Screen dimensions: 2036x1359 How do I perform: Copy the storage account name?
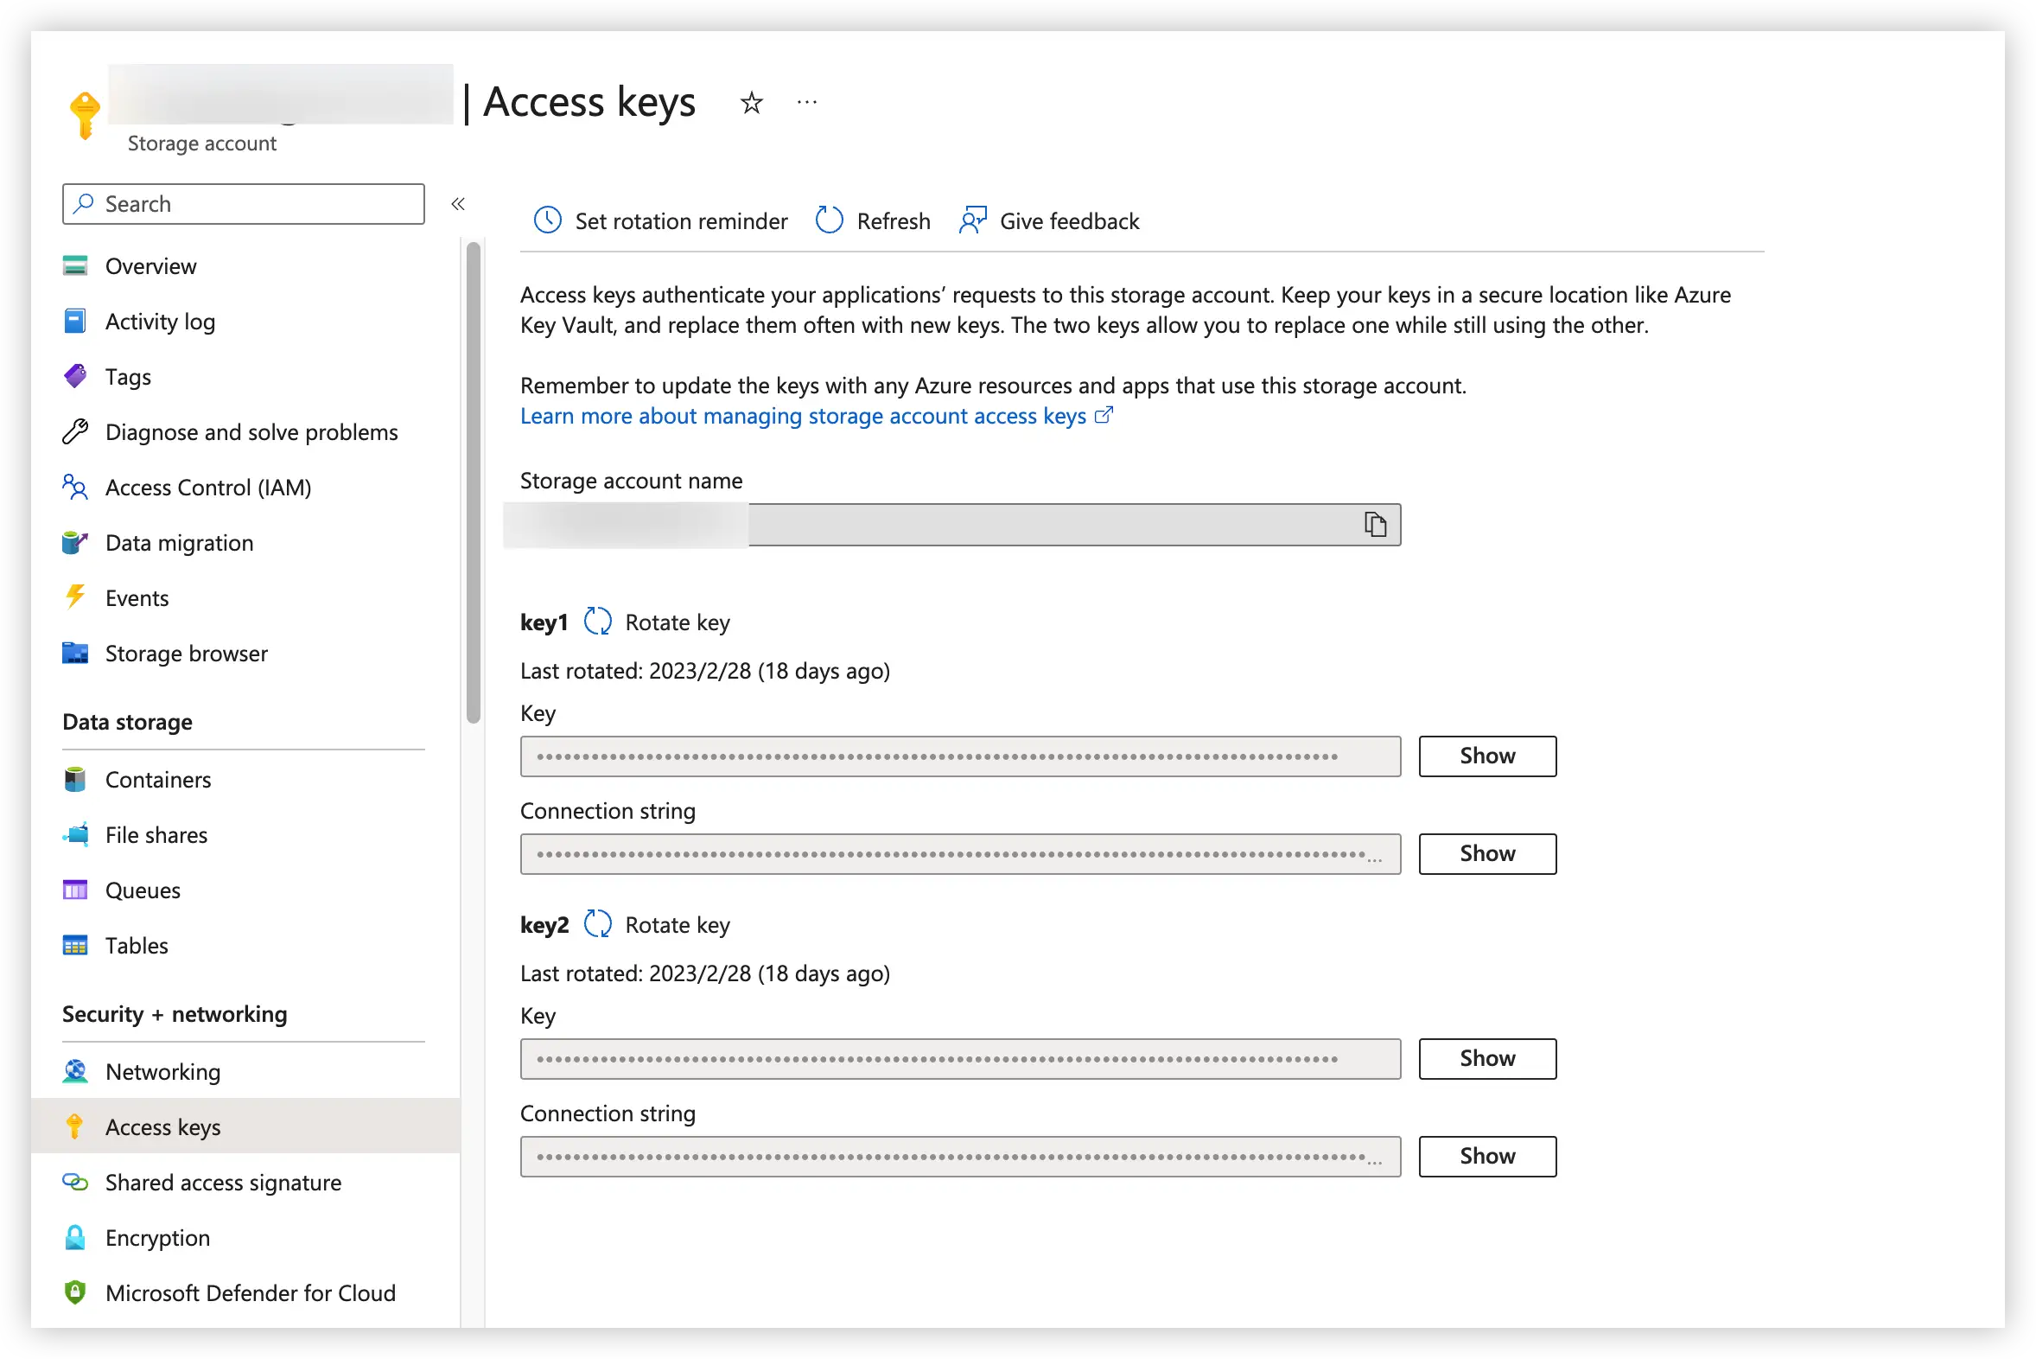(1375, 525)
